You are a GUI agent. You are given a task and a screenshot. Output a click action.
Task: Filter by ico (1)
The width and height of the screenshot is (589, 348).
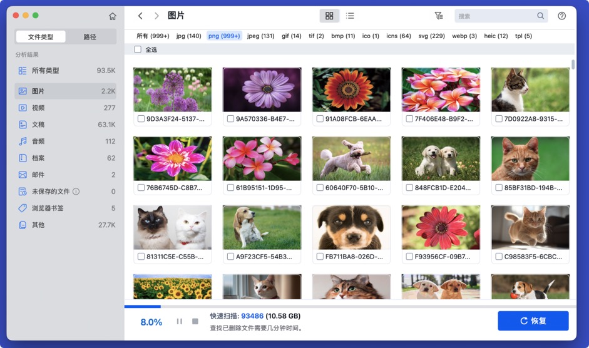371,36
